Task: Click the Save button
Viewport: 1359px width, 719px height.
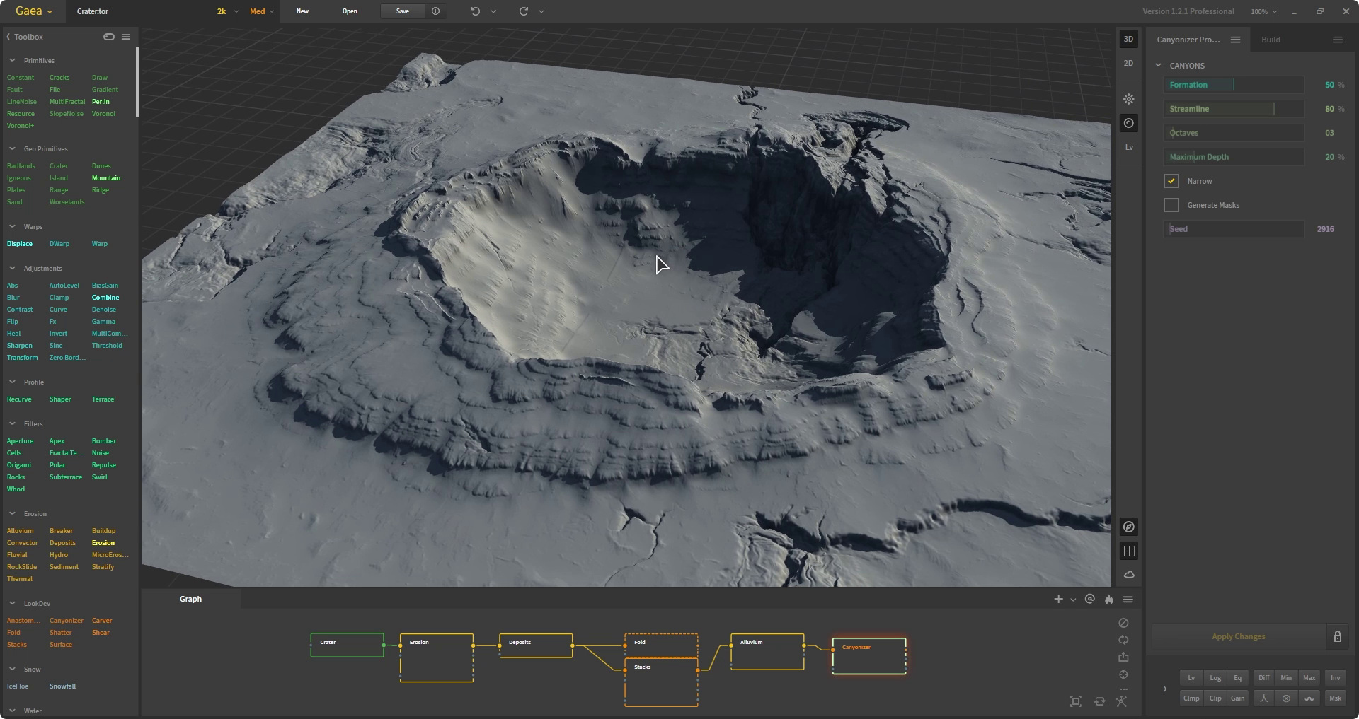Action: (402, 11)
